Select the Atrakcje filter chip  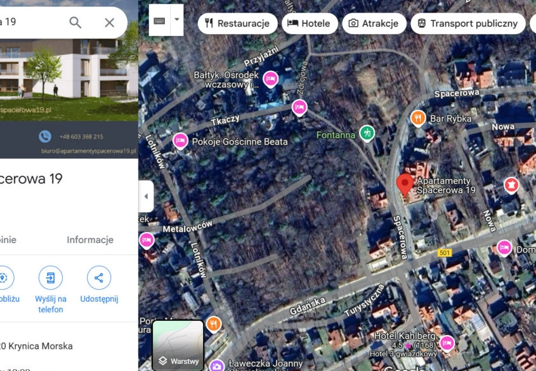pyautogui.click(x=374, y=23)
